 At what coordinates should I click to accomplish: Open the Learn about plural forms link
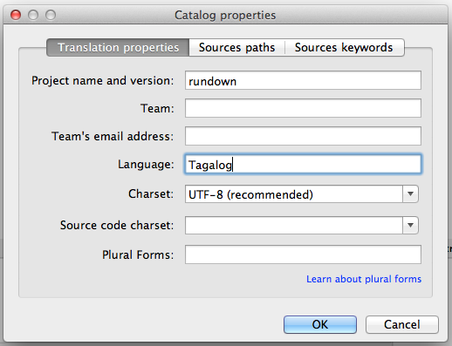364,279
